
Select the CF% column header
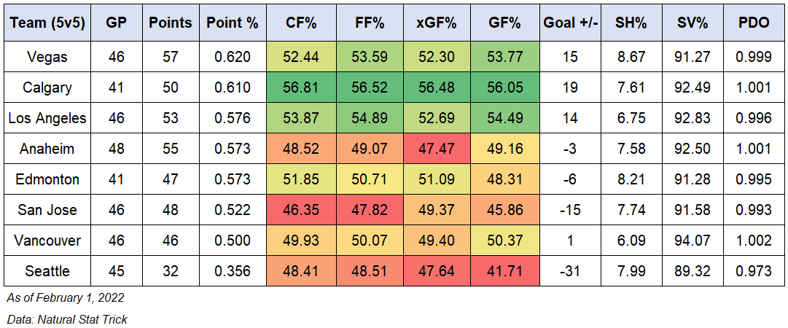coord(301,23)
